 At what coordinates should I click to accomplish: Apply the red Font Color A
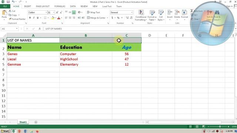coord(59,18)
